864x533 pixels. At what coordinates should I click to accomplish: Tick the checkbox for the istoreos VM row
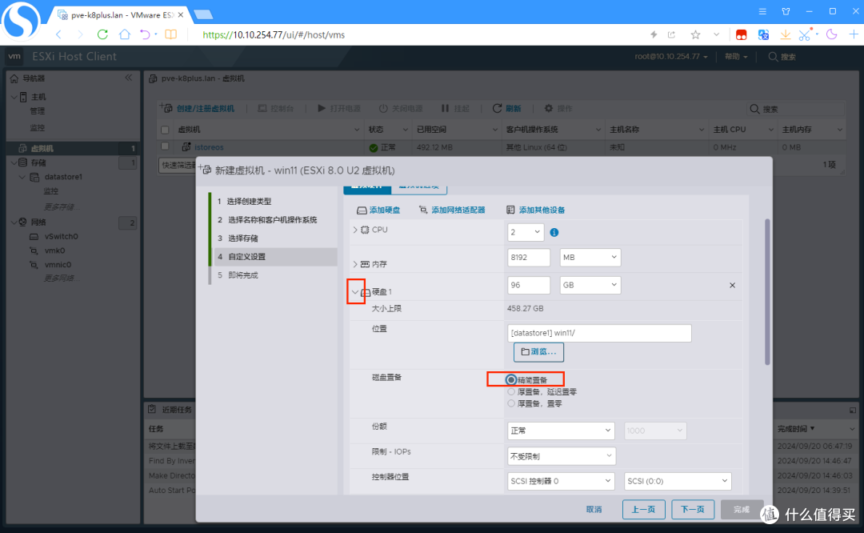click(165, 146)
